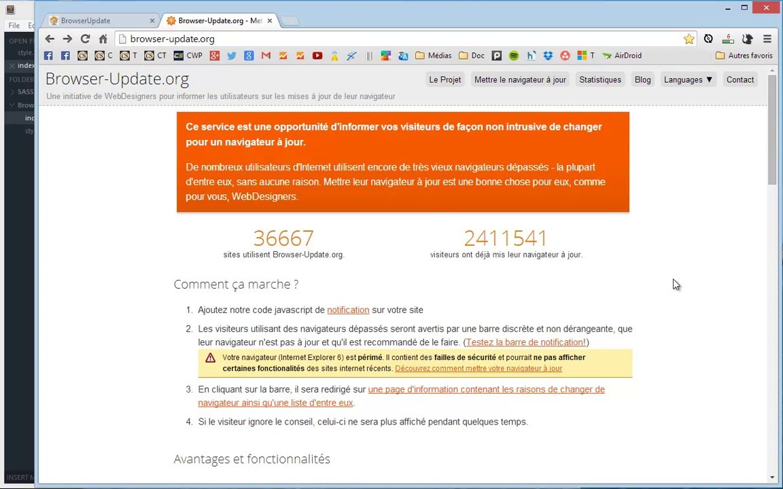The image size is (783, 489).
Task: Open the Contact page
Action: pos(740,79)
